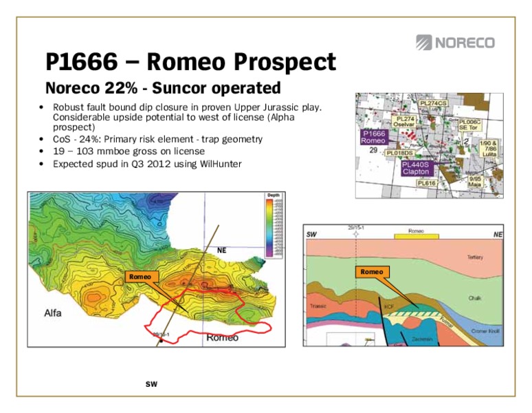Click the Noreco logo

tap(455, 43)
